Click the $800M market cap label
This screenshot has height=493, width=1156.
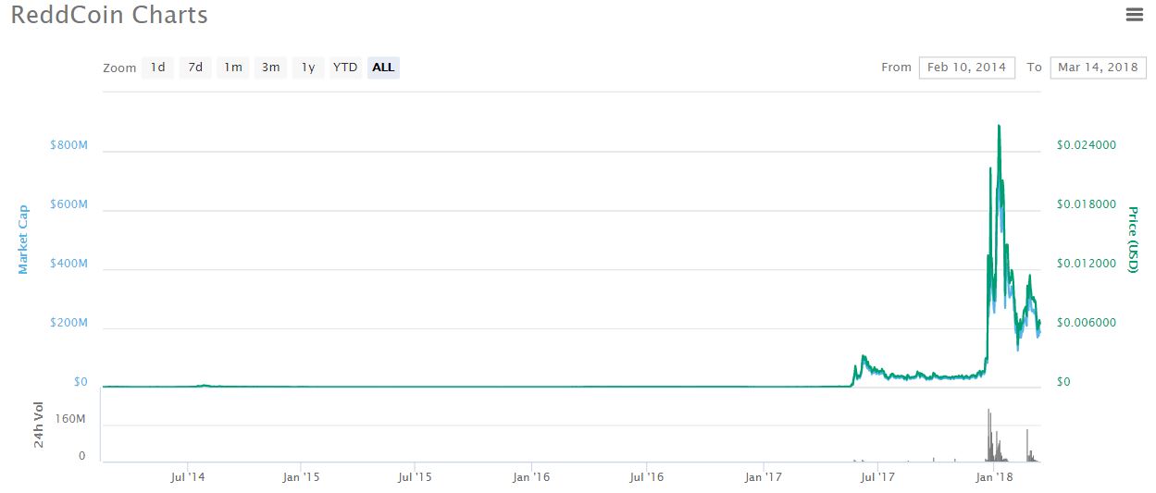click(68, 145)
